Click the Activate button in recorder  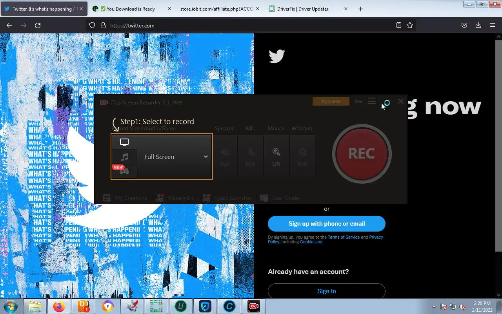tap(331, 101)
